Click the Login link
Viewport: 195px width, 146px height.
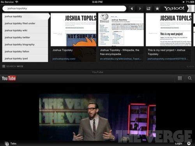(179, 144)
